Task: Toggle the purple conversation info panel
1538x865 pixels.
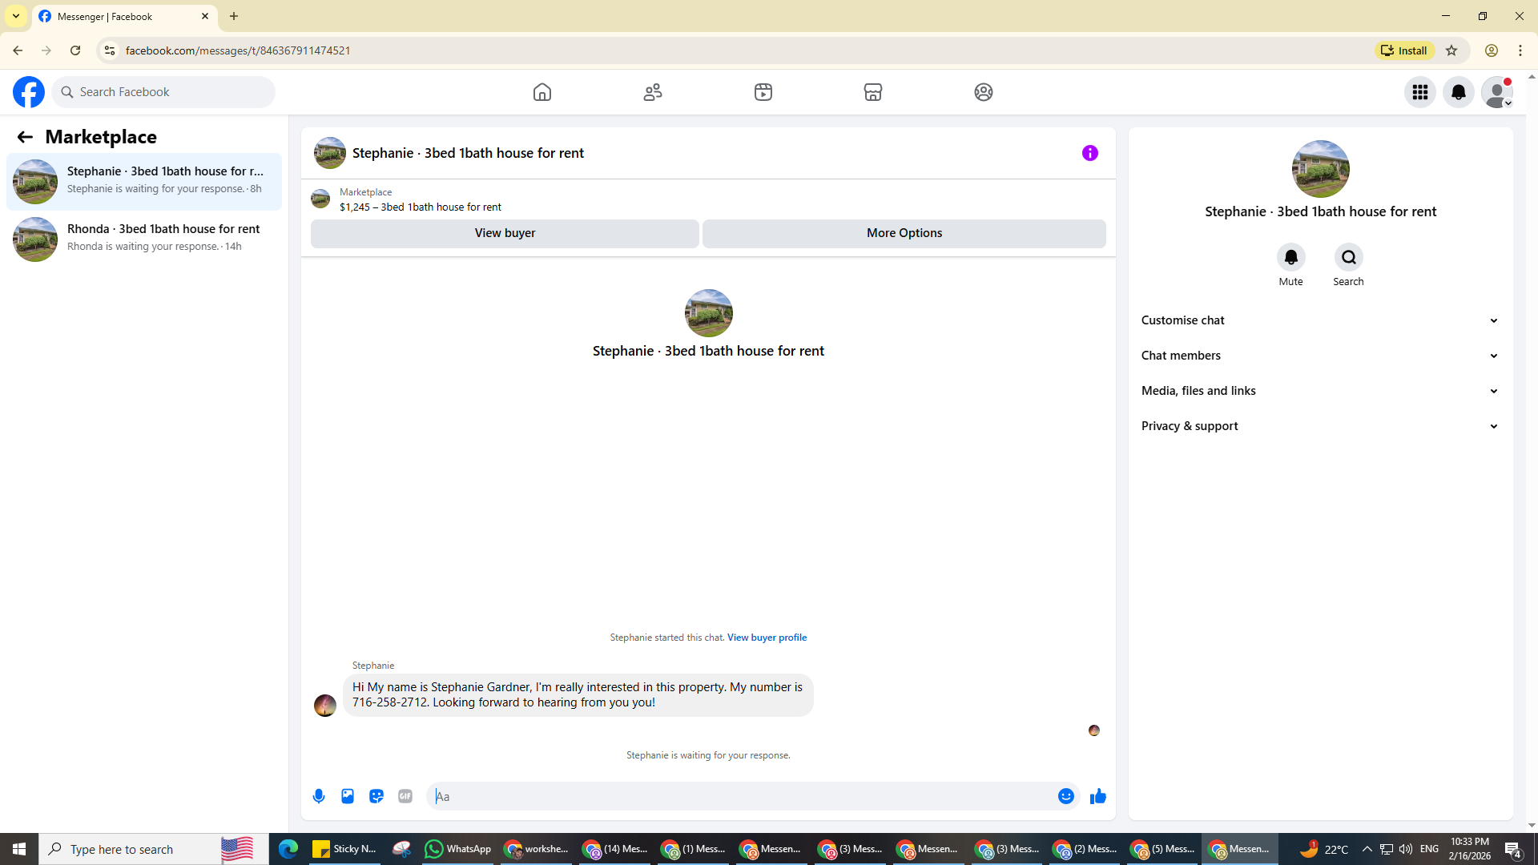Action: pyautogui.click(x=1089, y=153)
